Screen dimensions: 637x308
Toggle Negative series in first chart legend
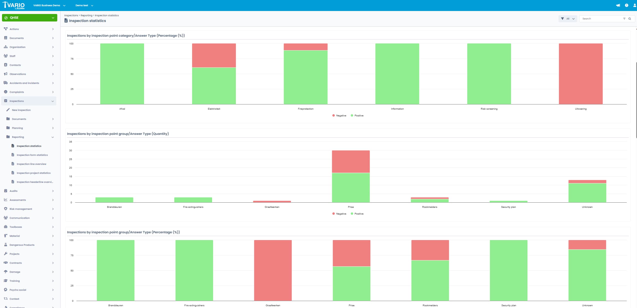click(339, 116)
